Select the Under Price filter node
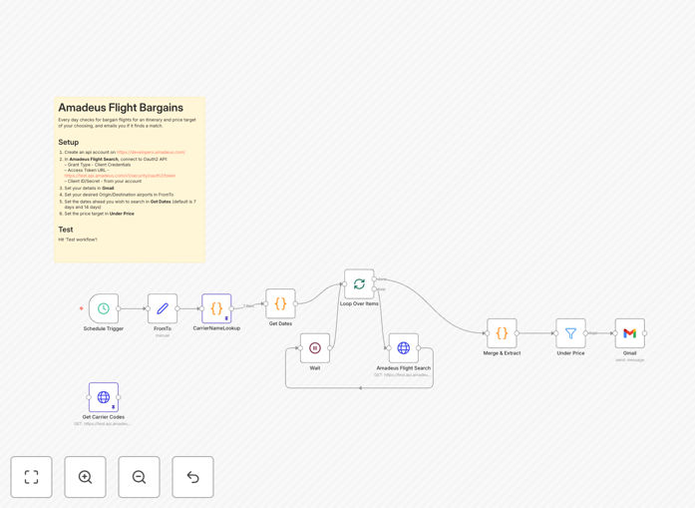The height and width of the screenshot is (508, 695). pos(570,333)
